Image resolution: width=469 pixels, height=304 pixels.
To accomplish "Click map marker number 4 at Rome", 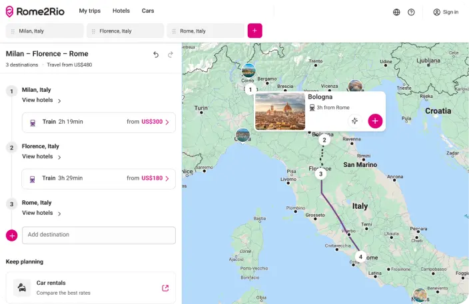I will (360, 257).
